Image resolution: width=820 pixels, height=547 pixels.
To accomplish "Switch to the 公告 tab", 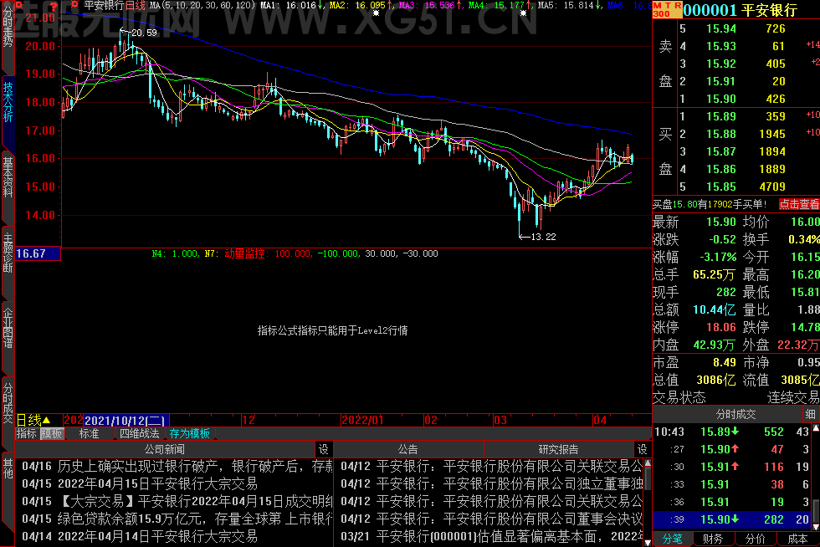I will [408, 449].
